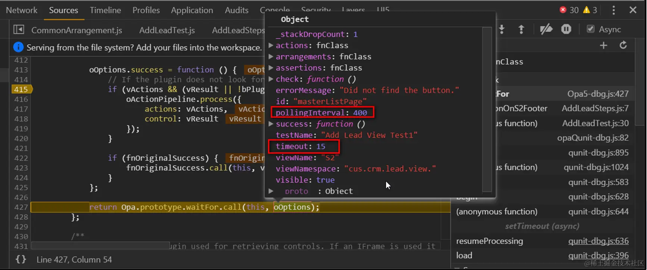Click the yellow warning count indicator
This screenshot has width=647, height=270.
pyautogui.click(x=590, y=10)
